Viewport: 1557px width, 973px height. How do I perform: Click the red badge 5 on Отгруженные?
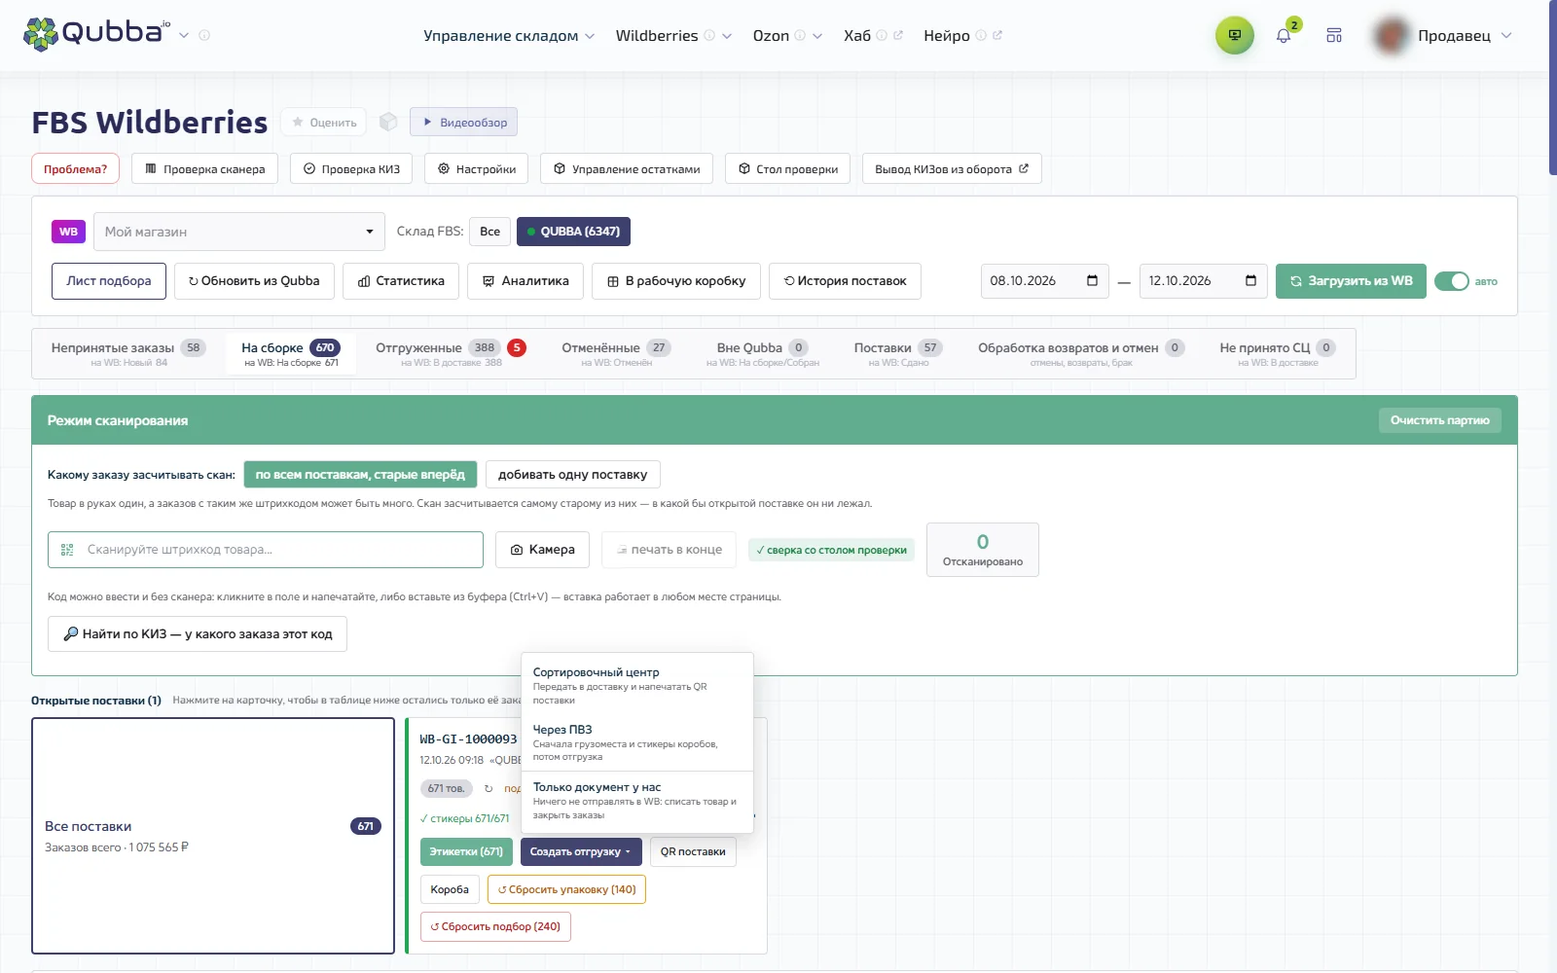[517, 347]
